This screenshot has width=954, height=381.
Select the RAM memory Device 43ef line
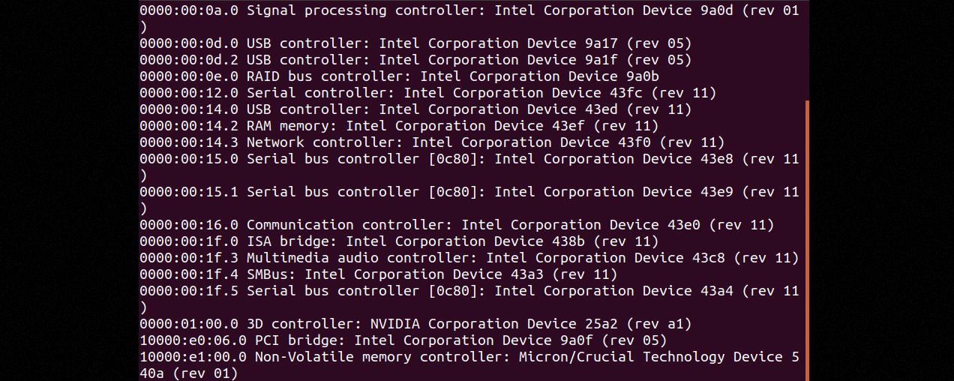tap(399, 126)
